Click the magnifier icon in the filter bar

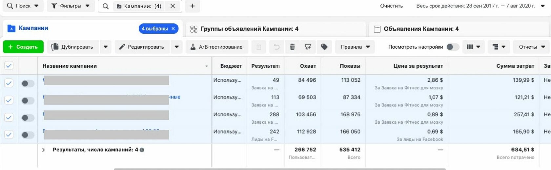(105, 6)
